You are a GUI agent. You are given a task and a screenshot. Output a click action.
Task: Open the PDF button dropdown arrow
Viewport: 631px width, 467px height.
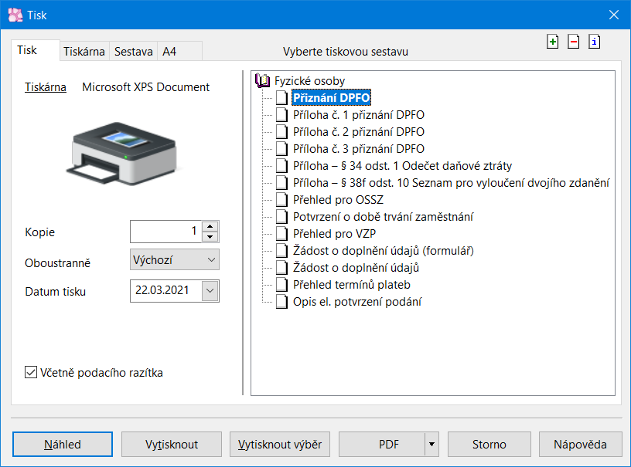point(431,444)
